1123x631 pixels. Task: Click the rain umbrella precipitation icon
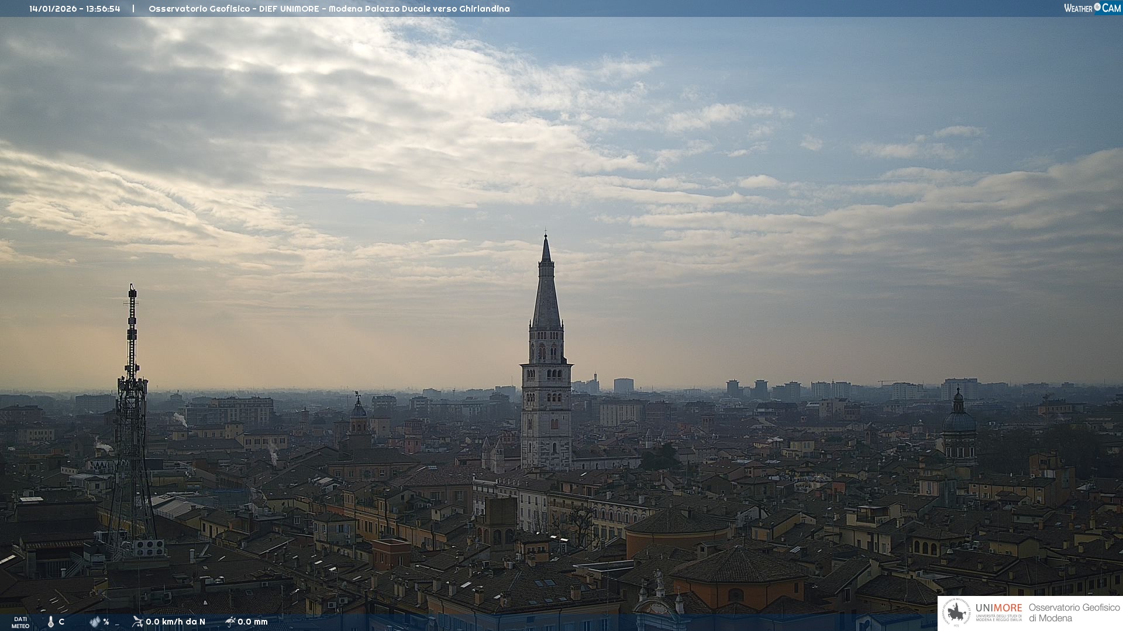(x=230, y=622)
